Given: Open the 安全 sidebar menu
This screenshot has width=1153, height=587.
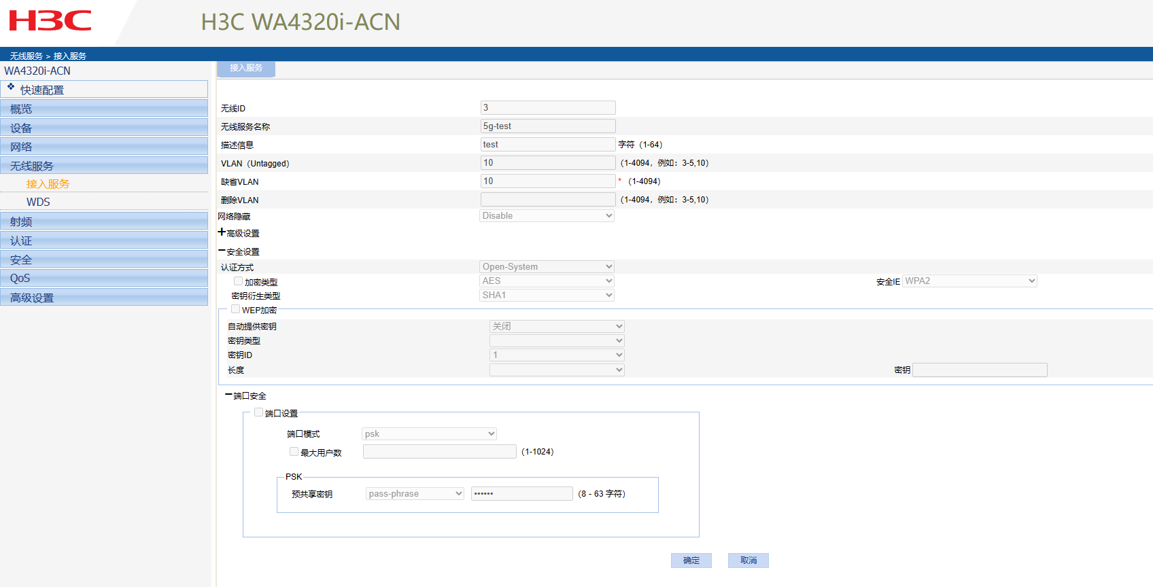Looking at the screenshot, I should [104, 260].
